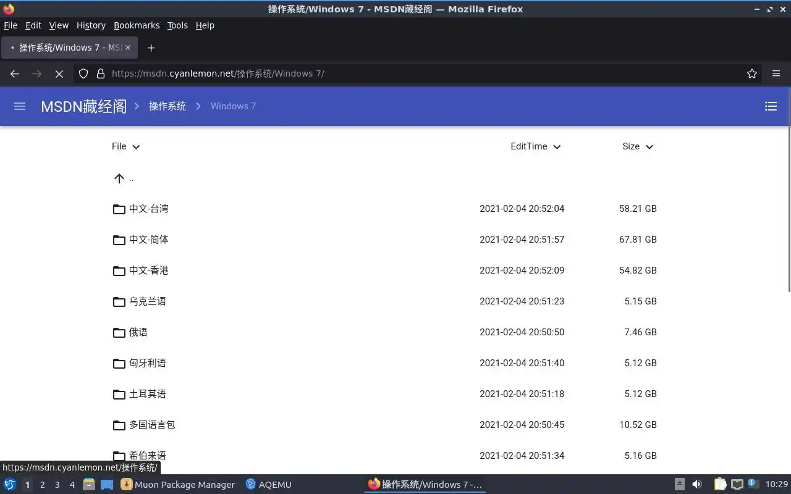
Task: Click the page vertical scrollbar
Action: [x=789, y=188]
